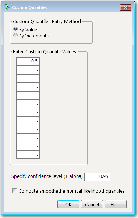Click the last quantile value field
This screenshot has height=218, width=138.
click(x=28, y=155)
